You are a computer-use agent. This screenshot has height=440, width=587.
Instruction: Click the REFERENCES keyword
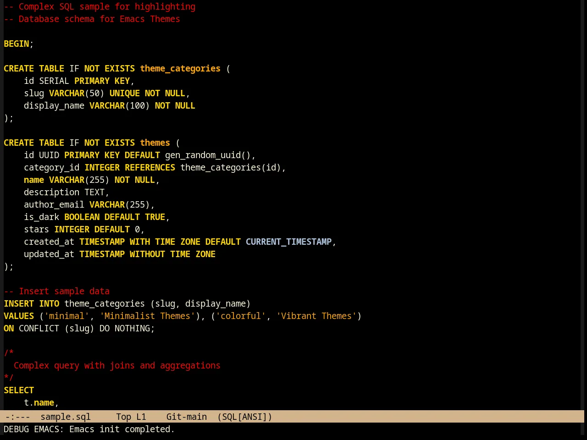click(150, 167)
